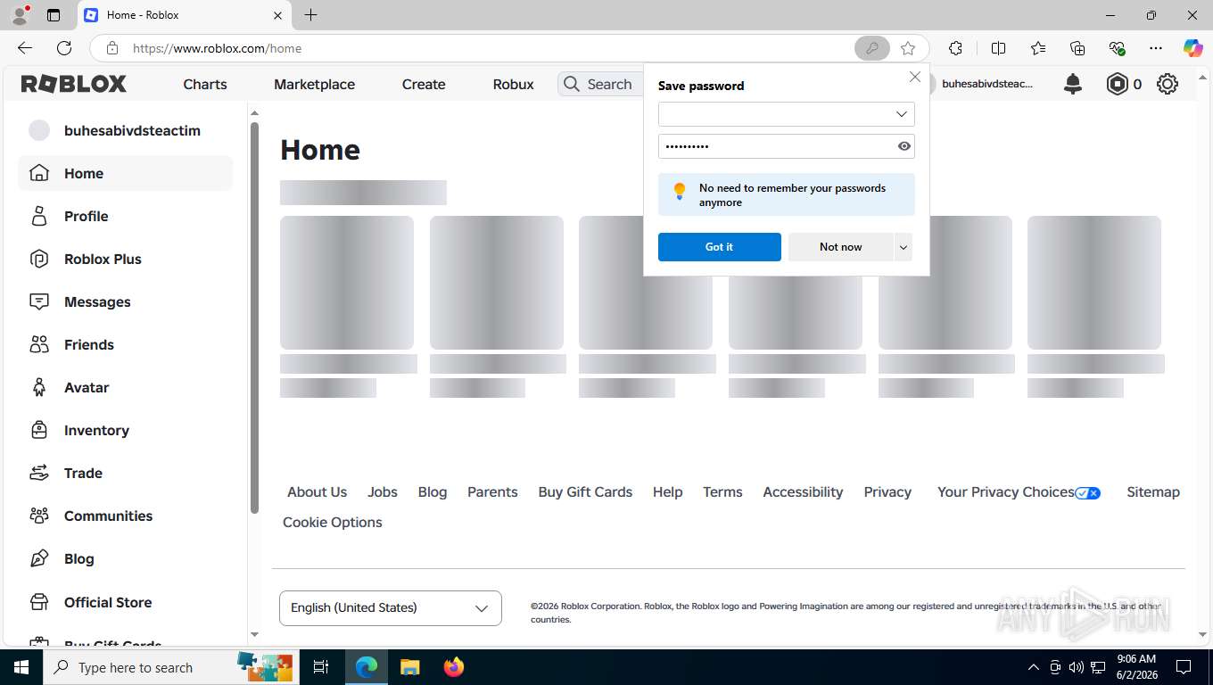Open Roblox settings gear icon
This screenshot has width=1213, height=685.
click(x=1168, y=84)
